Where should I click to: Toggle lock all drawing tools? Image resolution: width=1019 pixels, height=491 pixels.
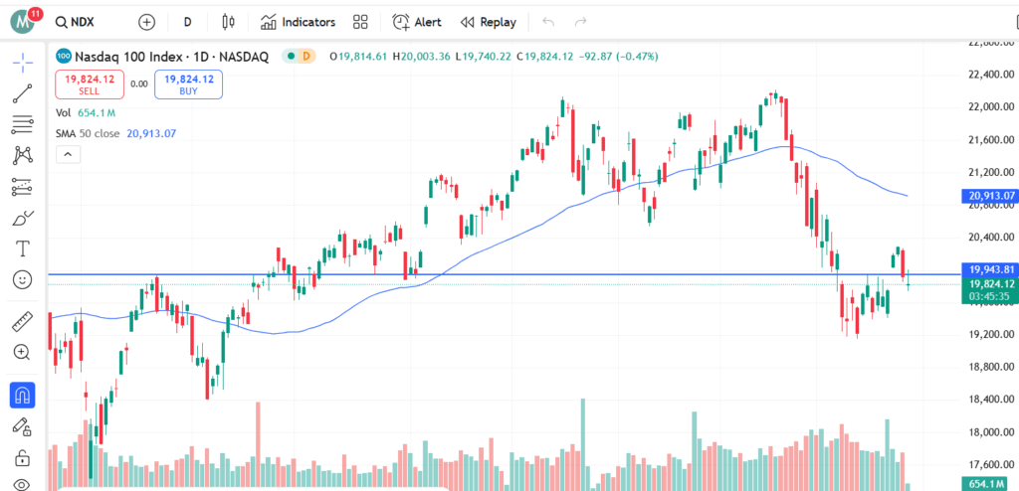point(23,457)
